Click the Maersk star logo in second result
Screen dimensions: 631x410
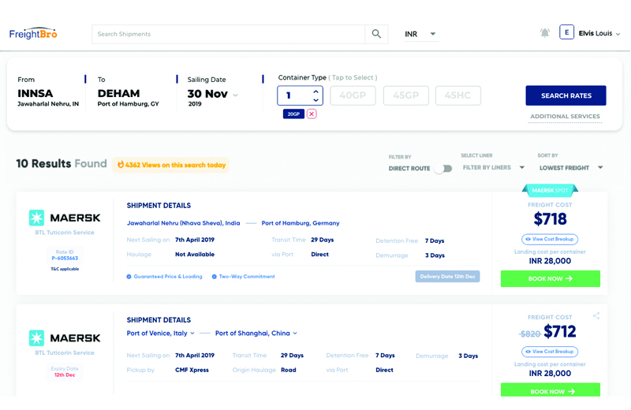click(36, 338)
